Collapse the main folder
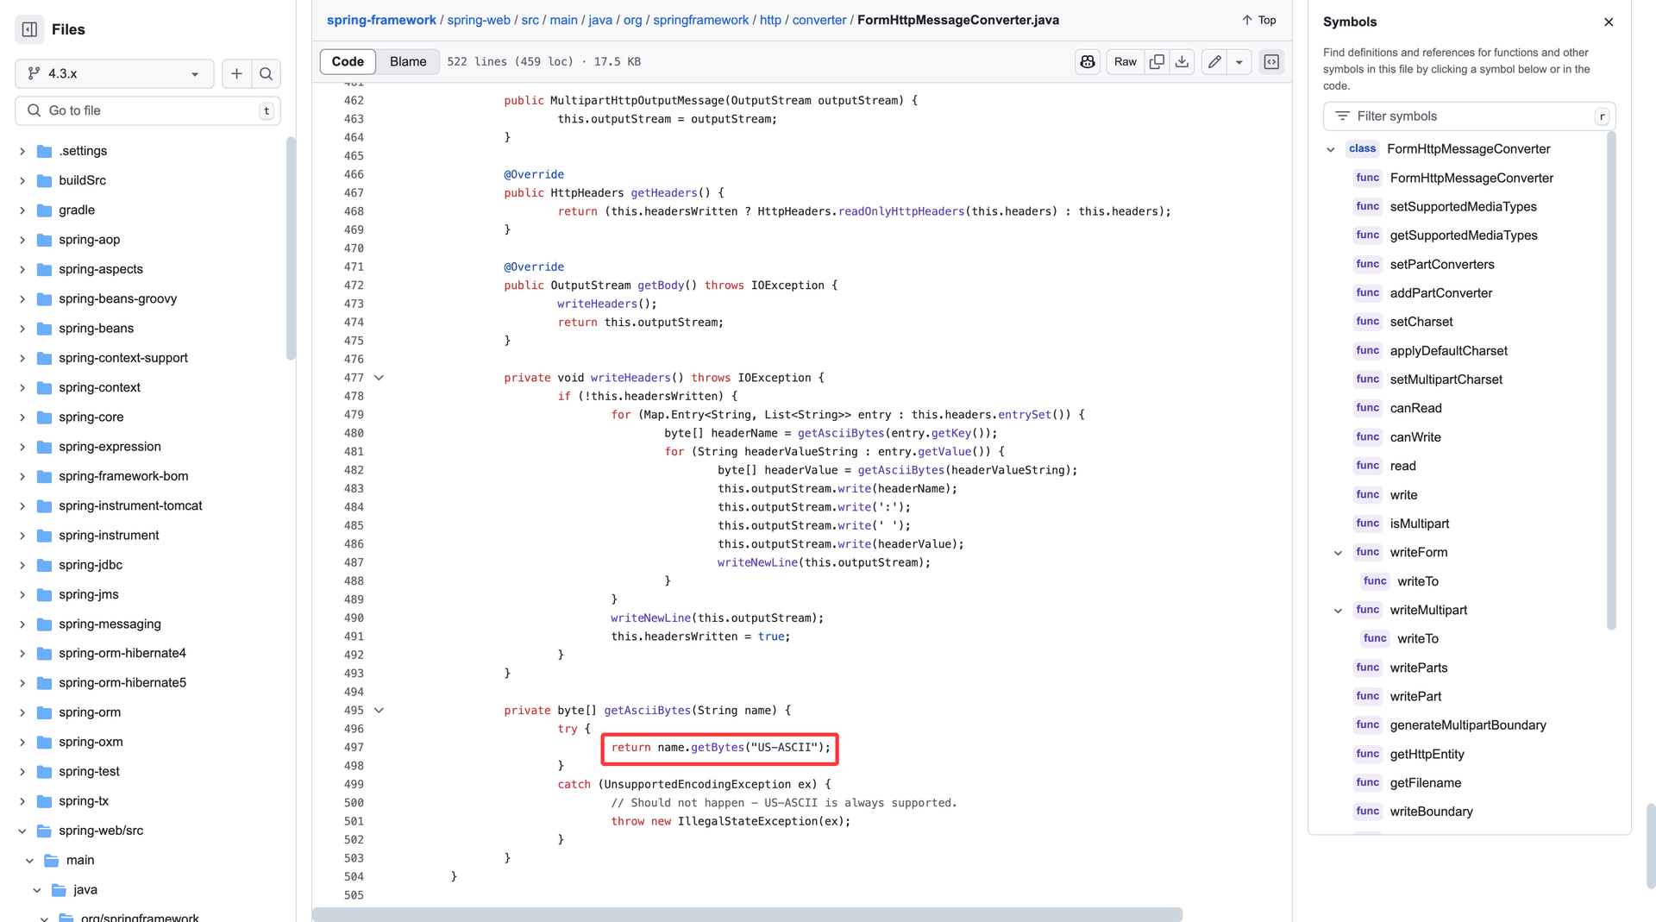Screen dimensions: 1656x922 pos(29,860)
